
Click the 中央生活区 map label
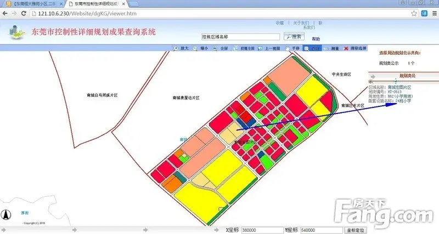[x=341, y=74]
